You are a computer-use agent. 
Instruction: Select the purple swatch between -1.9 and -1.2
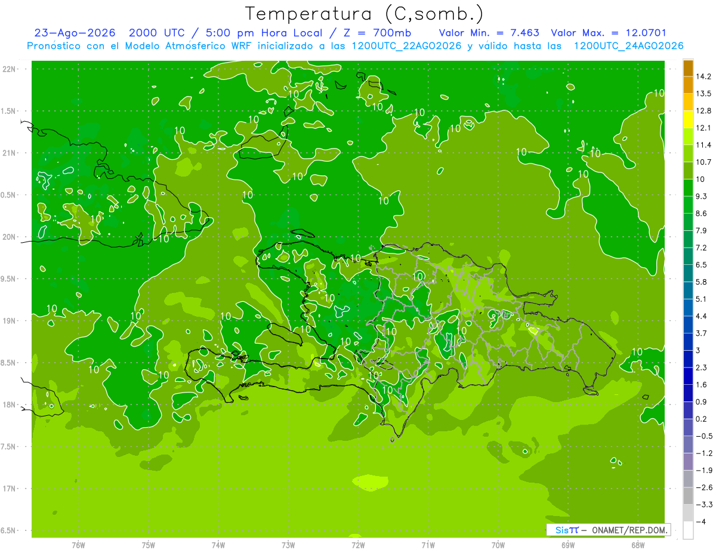(688, 462)
